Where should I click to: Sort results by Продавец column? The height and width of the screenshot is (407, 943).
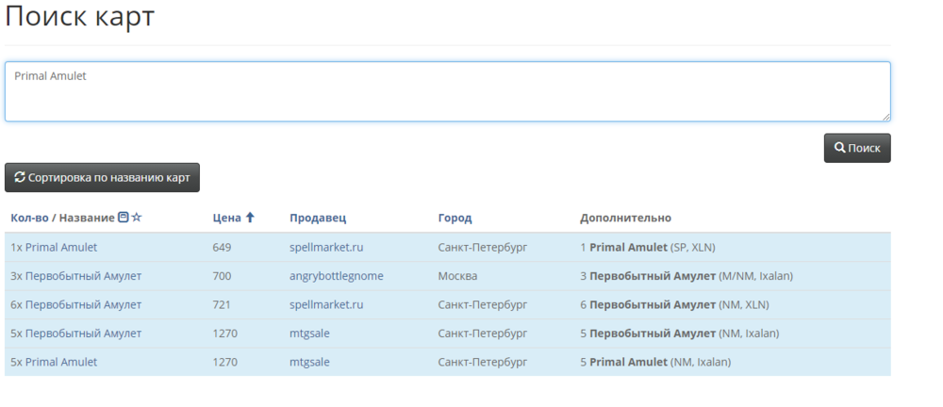point(318,218)
